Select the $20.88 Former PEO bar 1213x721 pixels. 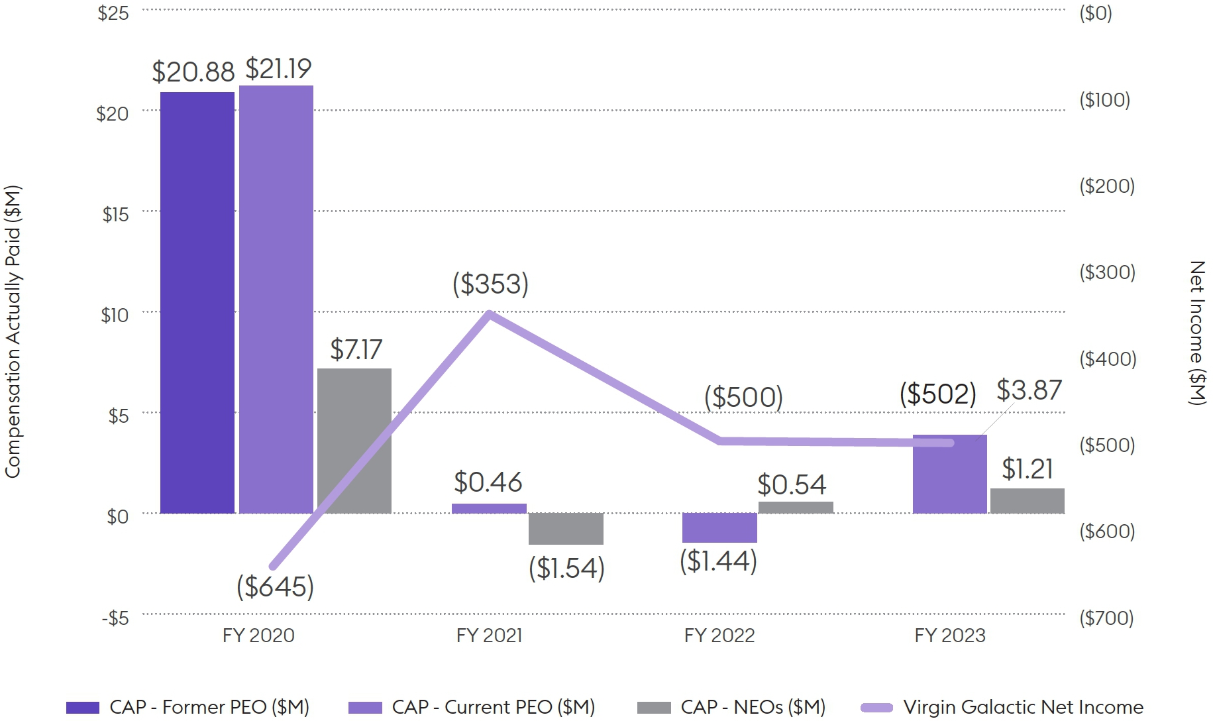click(x=197, y=302)
